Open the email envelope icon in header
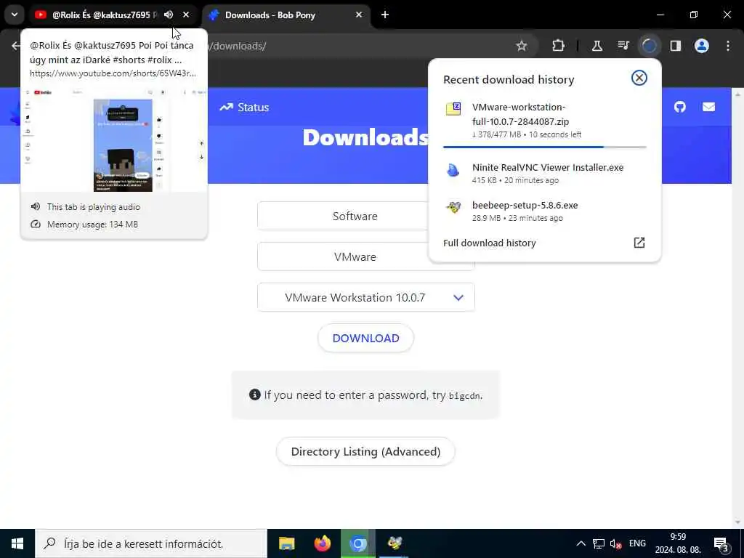 [708, 107]
